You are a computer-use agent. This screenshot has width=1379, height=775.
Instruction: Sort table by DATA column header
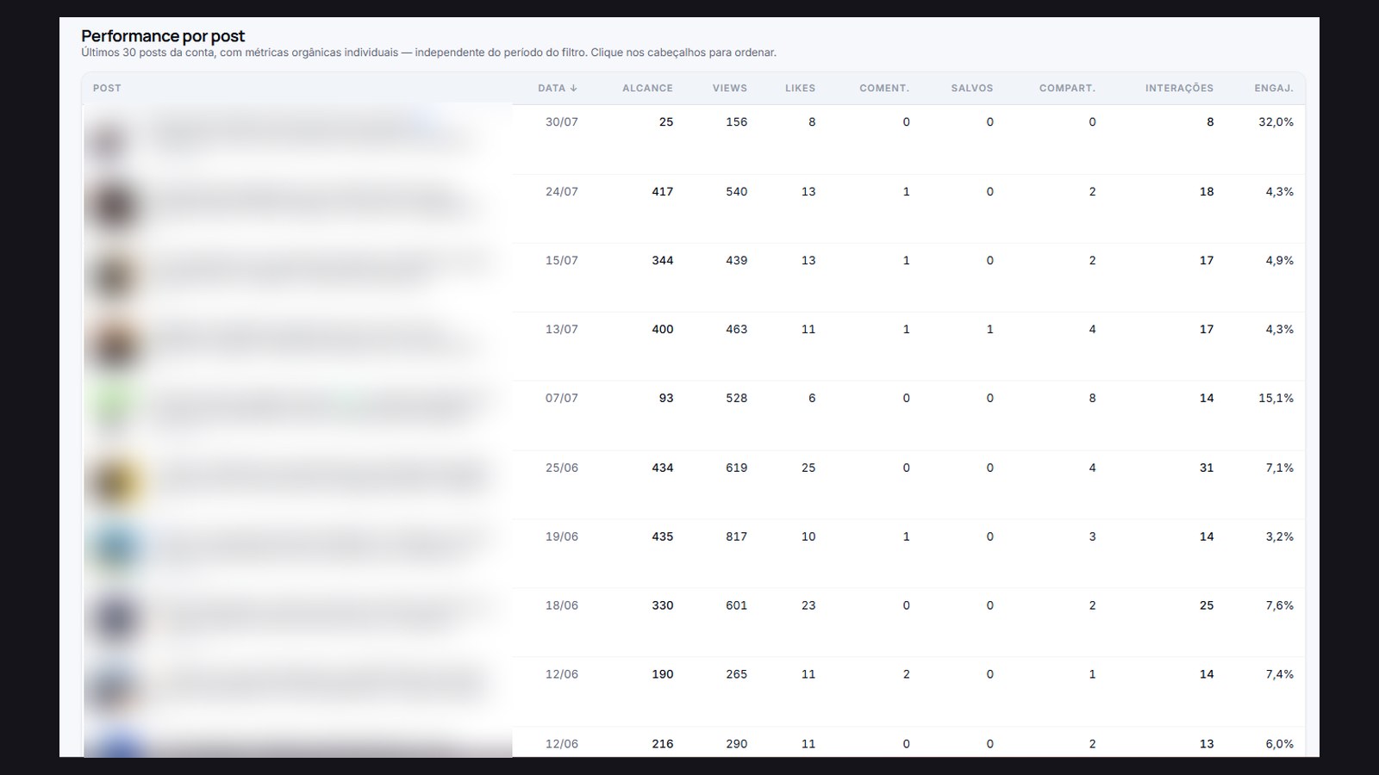557,88
